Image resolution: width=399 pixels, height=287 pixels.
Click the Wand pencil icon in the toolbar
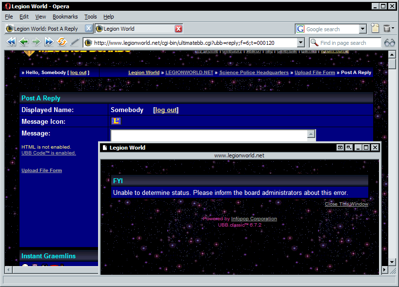(74, 42)
